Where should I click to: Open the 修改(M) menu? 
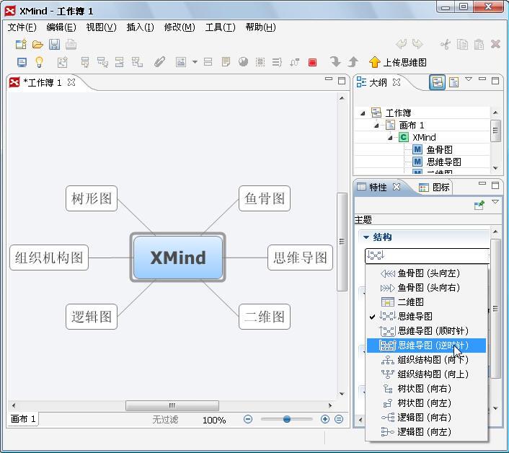180,27
